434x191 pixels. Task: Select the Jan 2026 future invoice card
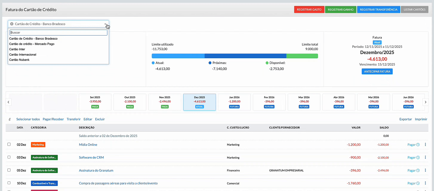234,102
